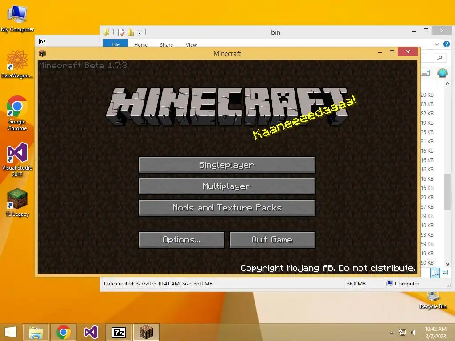Click Properties icon in bin quick access toolbar
The image size is (455, 341).
pyautogui.click(x=121, y=32)
